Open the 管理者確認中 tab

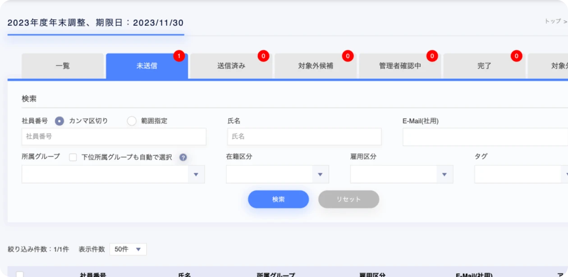point(400,66)
